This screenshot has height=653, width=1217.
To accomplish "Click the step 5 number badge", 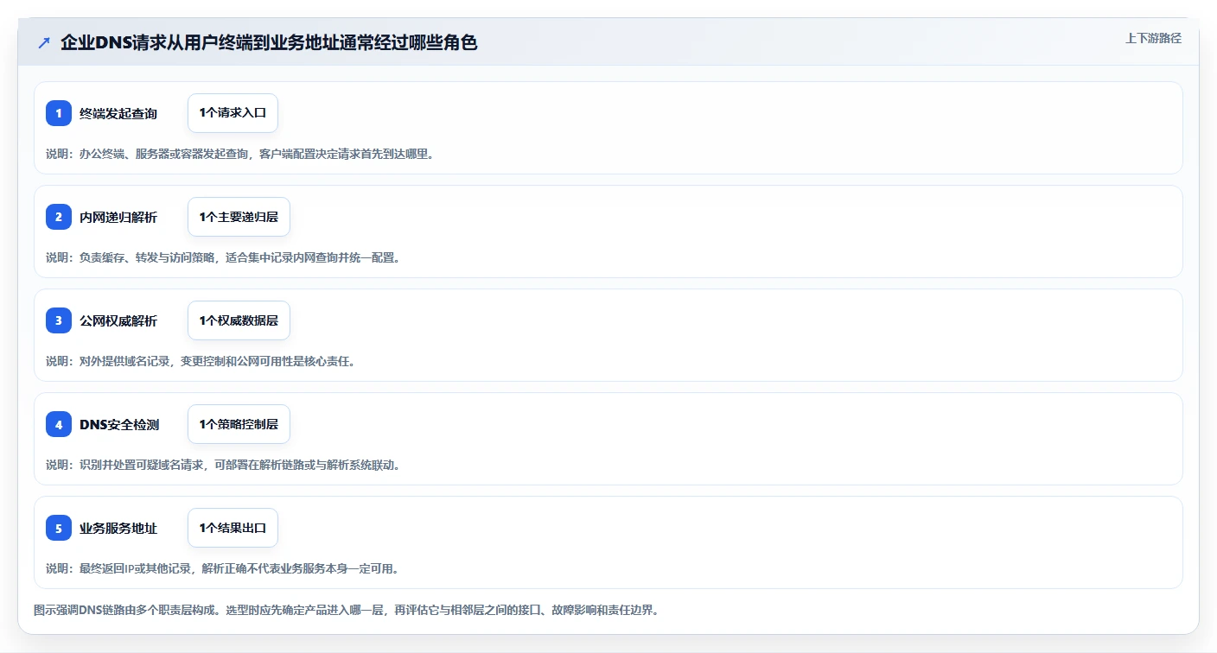I will pos(59,528).
